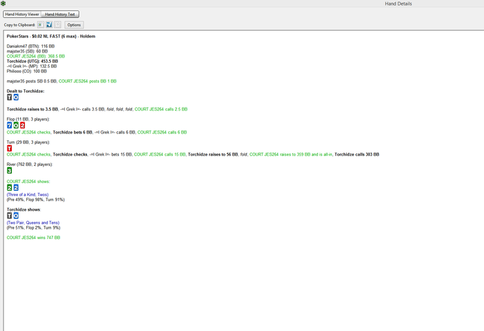Select the blue 7 flop card
The width and height of the screenshot is (484, 331).
click(9, 125)
